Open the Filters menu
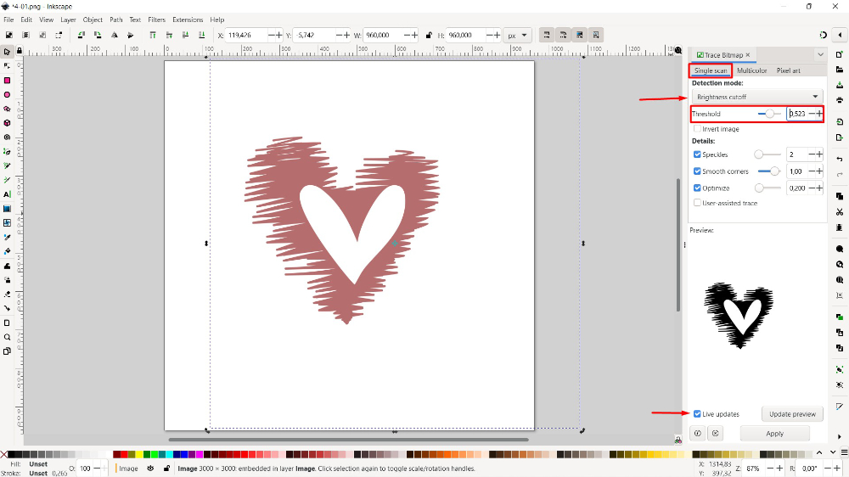Image resolution: width=849 pixels, height=477 pixels. (x=156, y=20)
